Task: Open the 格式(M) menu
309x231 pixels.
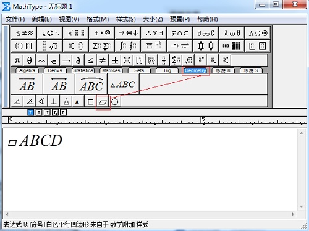Action: (98, 19)
